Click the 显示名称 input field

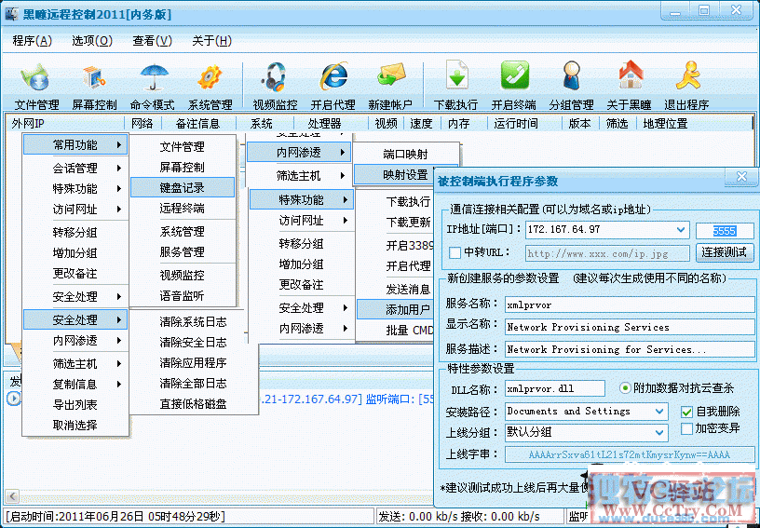coord(629,327)
